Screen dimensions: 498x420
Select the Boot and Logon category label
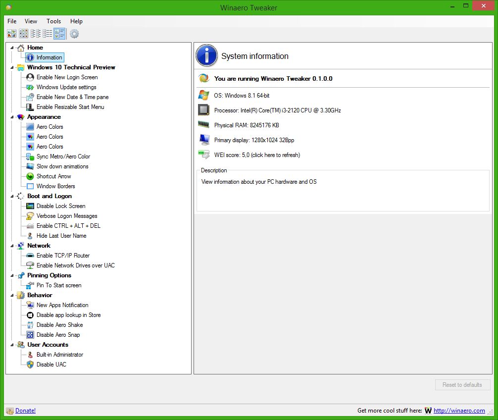[x=50, y=196]
